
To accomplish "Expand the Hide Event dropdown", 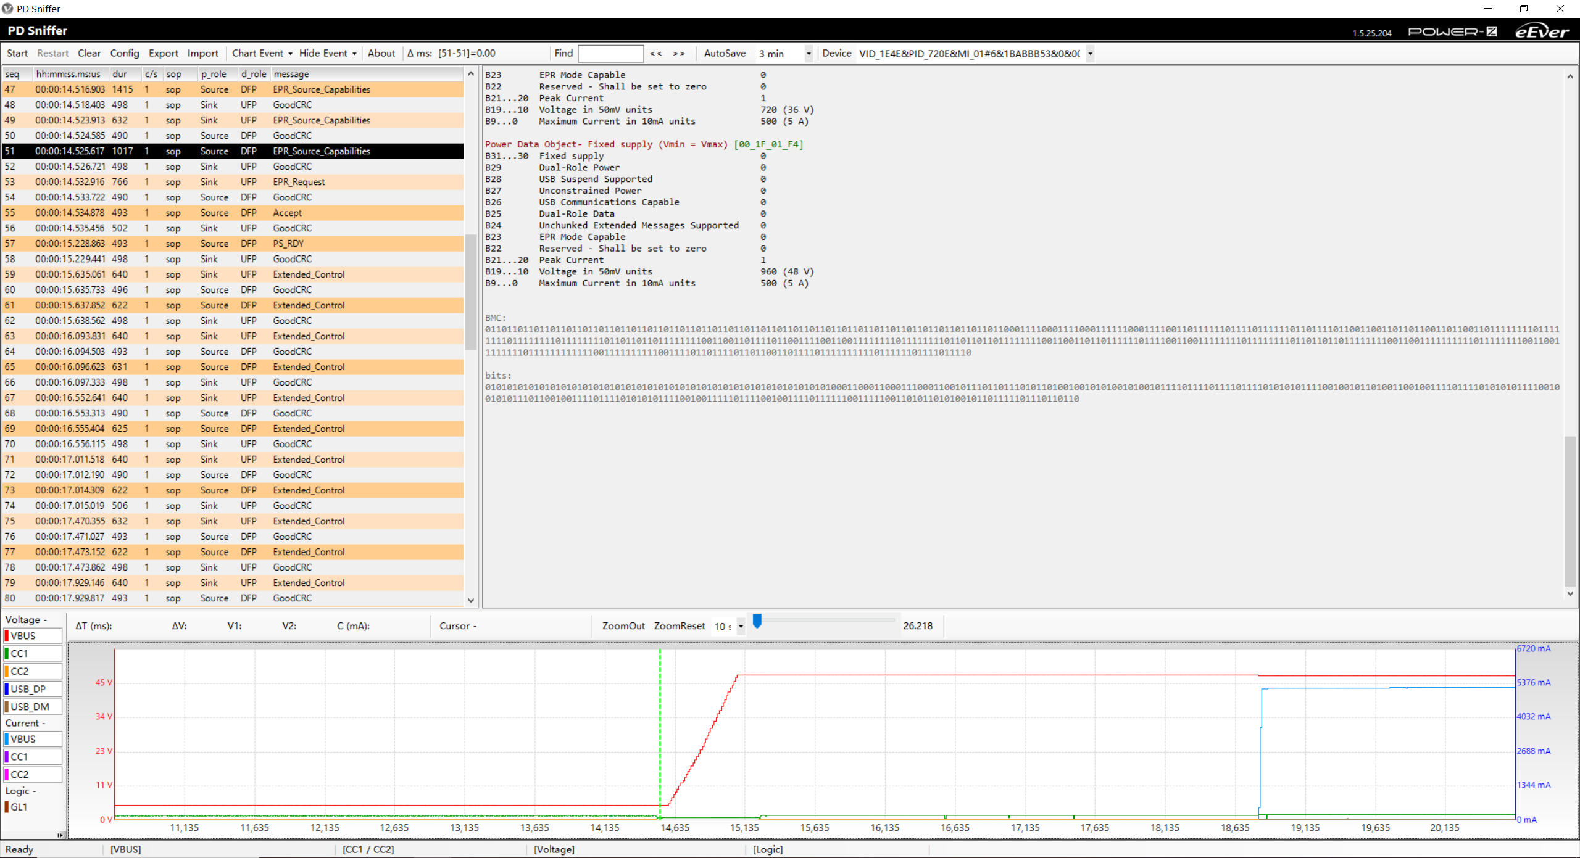I will [x=328, y=54].
